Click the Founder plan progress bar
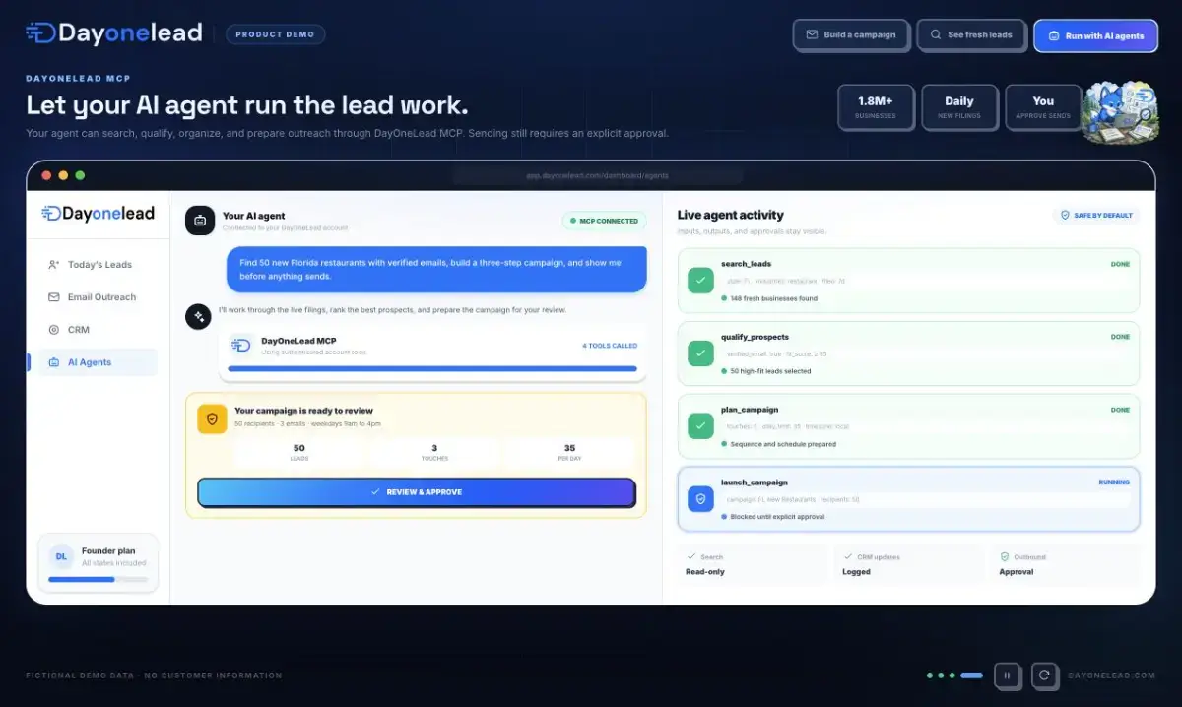This screenshot has height=707, width=1182. coord(98,579)
